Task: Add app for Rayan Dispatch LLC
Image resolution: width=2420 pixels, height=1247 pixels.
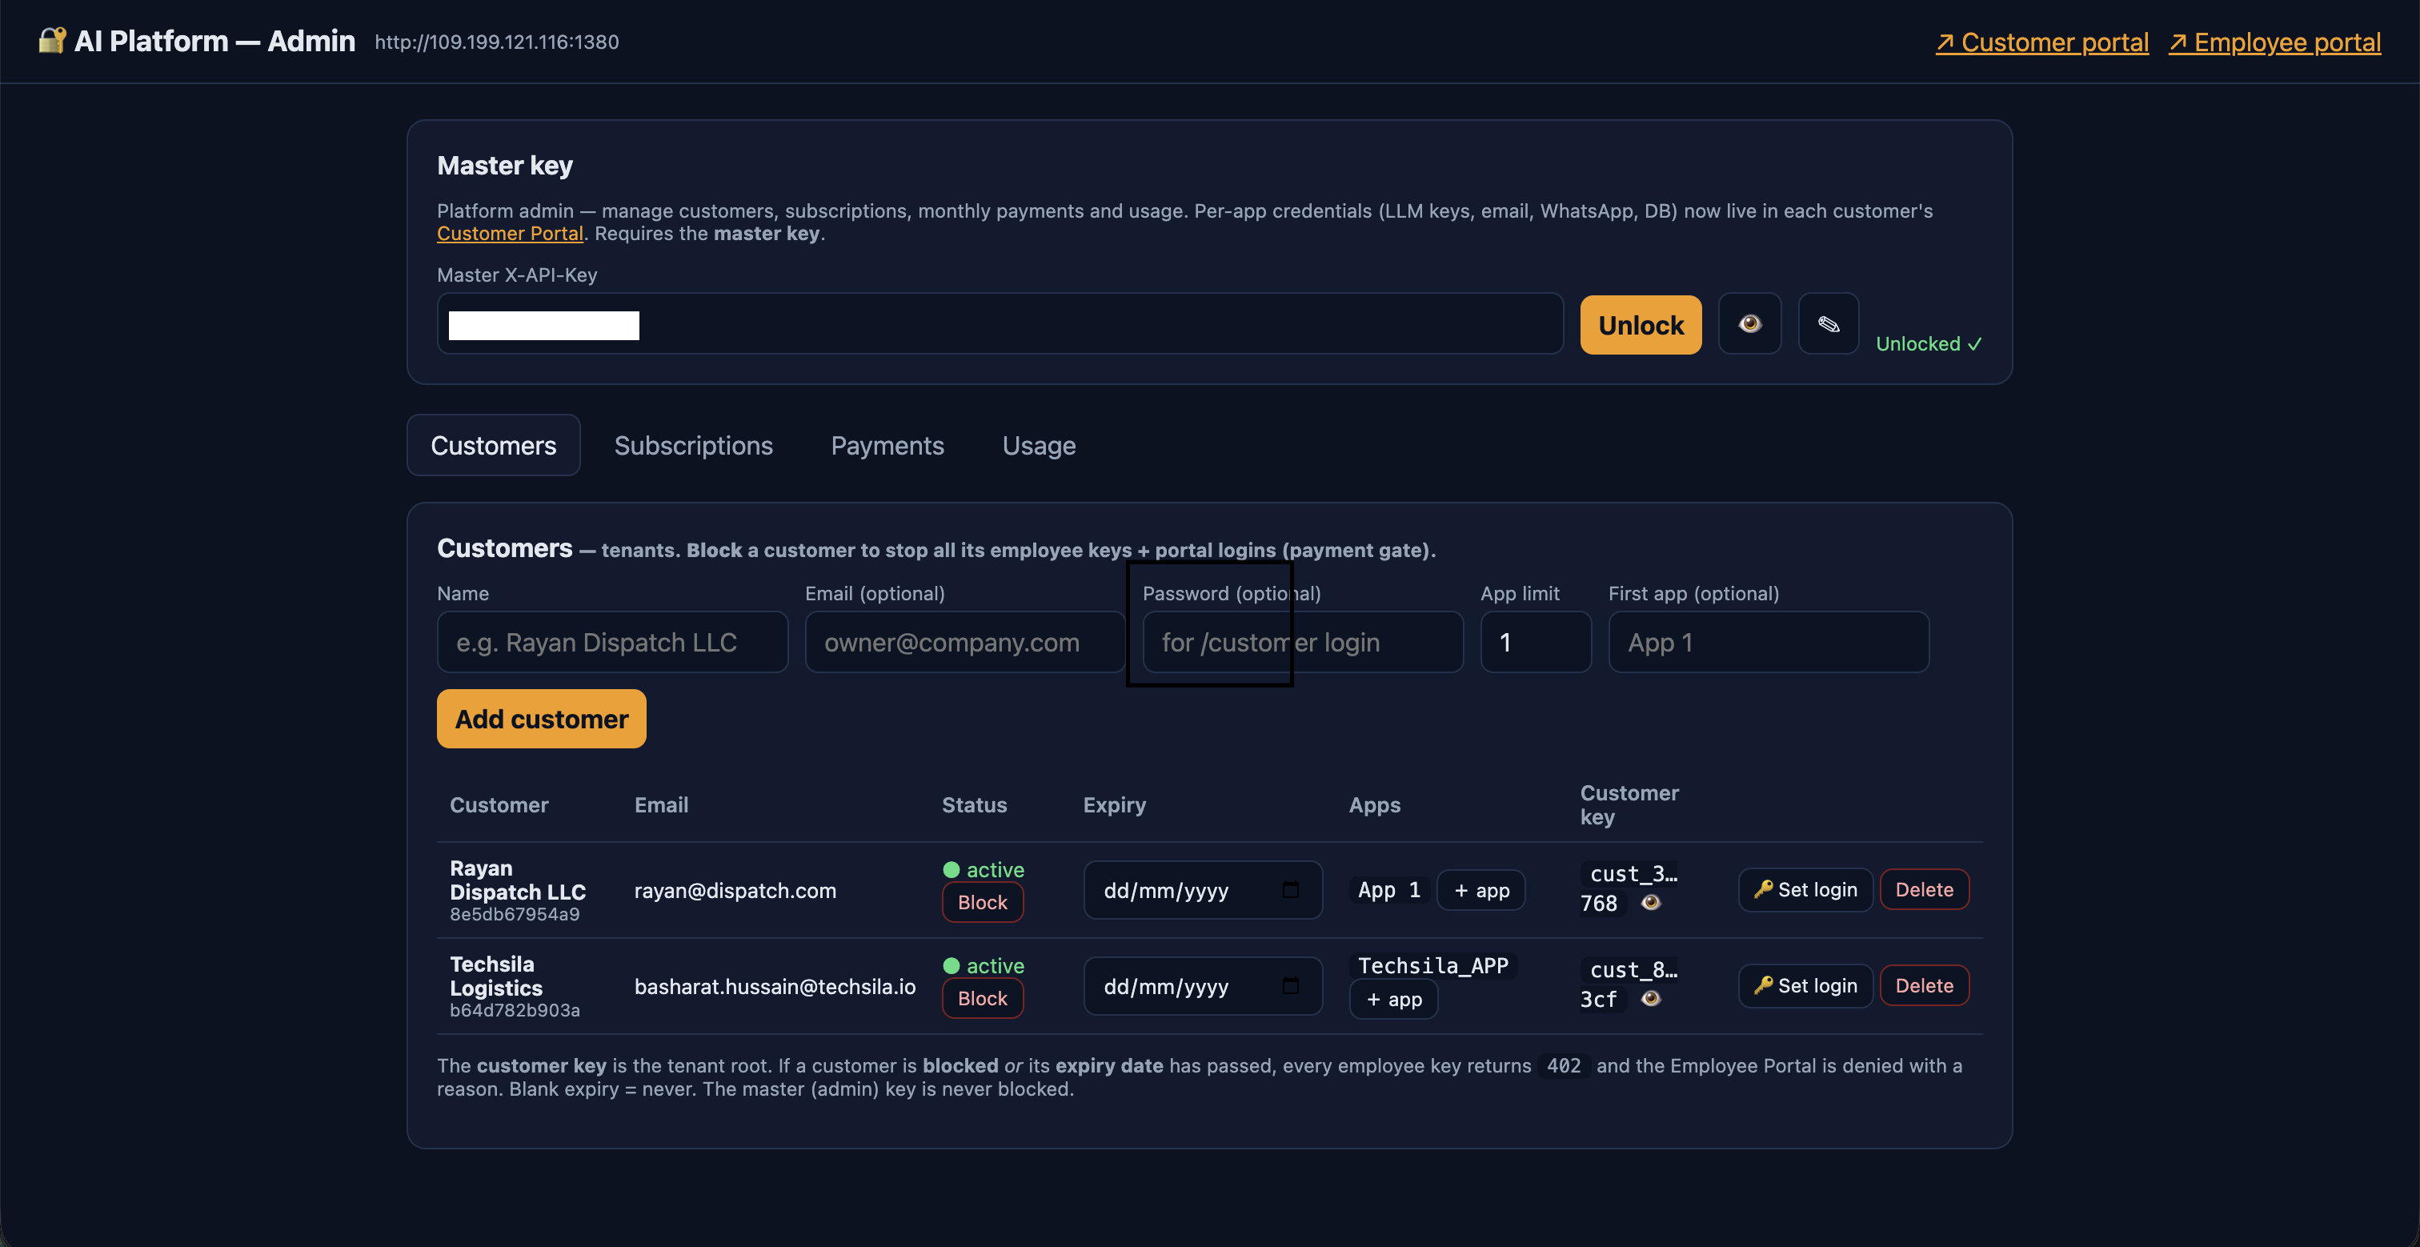Action: click(x=1481, y=891)
